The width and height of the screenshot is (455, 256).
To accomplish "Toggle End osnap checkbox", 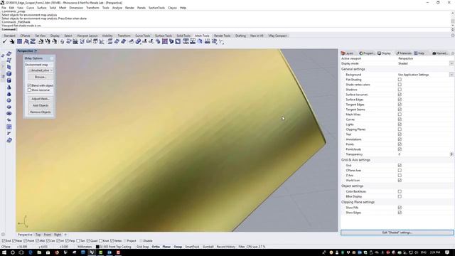I will [4, 241].
